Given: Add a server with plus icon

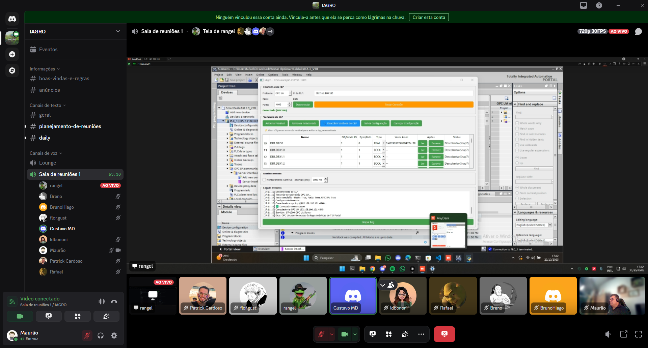Looking at the screenshot, I should click(x=12, y=54).
